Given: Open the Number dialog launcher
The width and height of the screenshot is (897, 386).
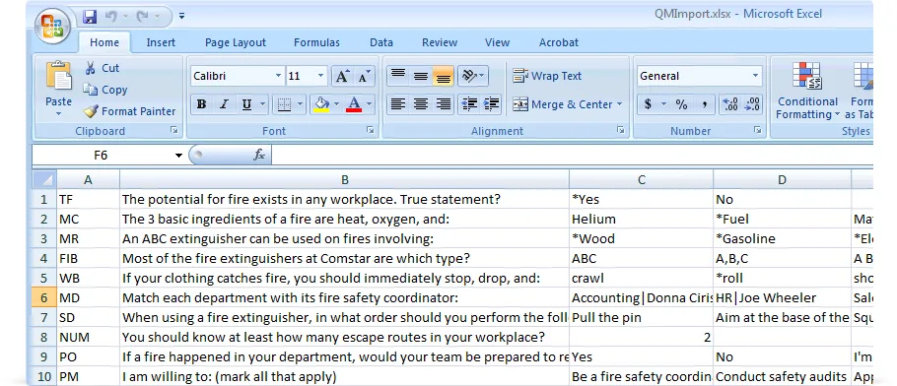Looking at the screenshot, I should [x=758, y=130].
